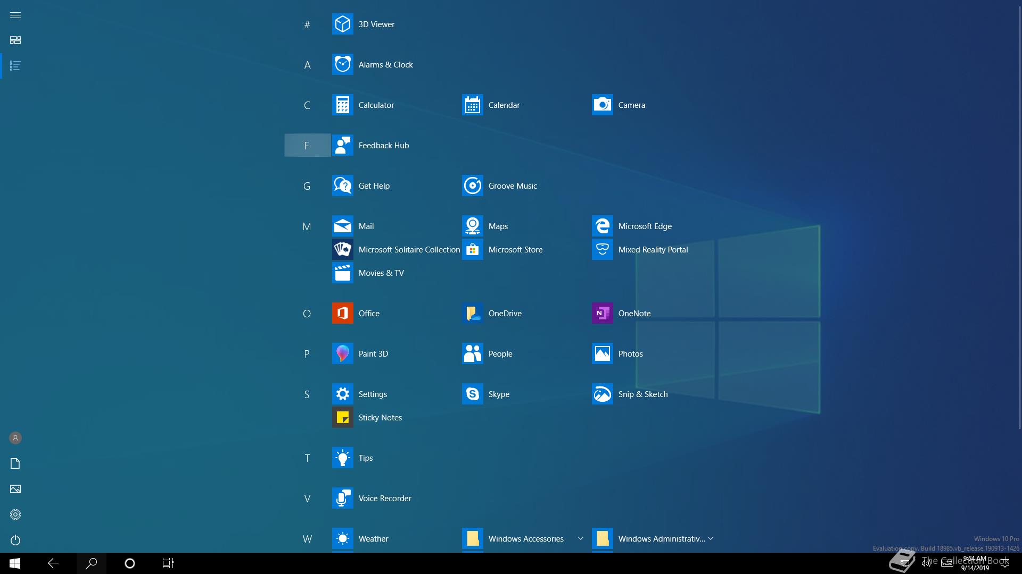
Task: Switch to All apps list view
Action: pos(15,66)
